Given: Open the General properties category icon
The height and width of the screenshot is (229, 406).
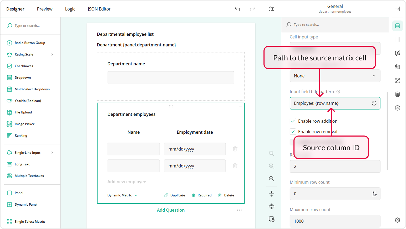Looking at the screenshot, I should tap(397, 26).
